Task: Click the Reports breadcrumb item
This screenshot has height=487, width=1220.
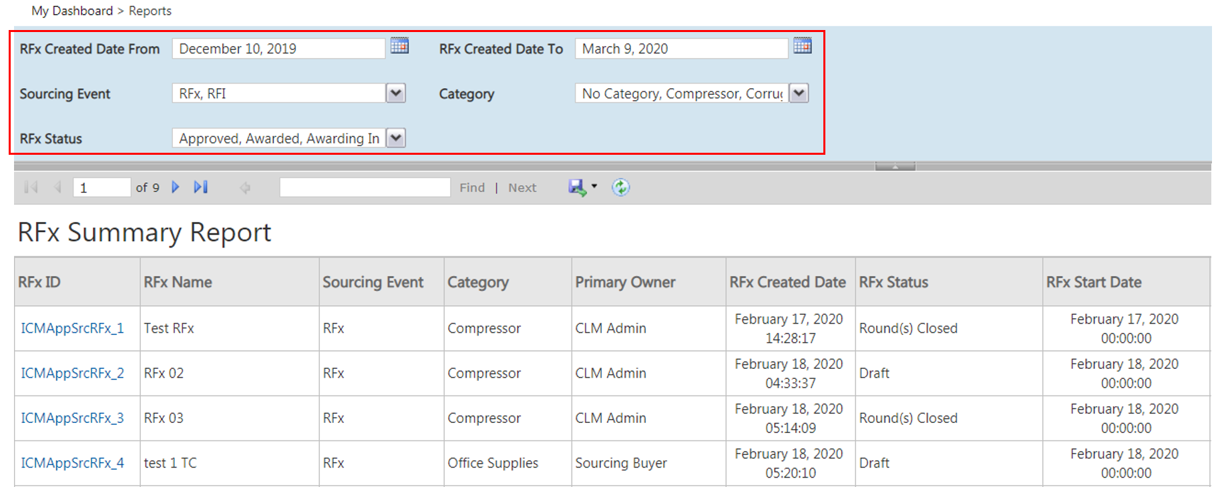Action: tap(150, 11)
